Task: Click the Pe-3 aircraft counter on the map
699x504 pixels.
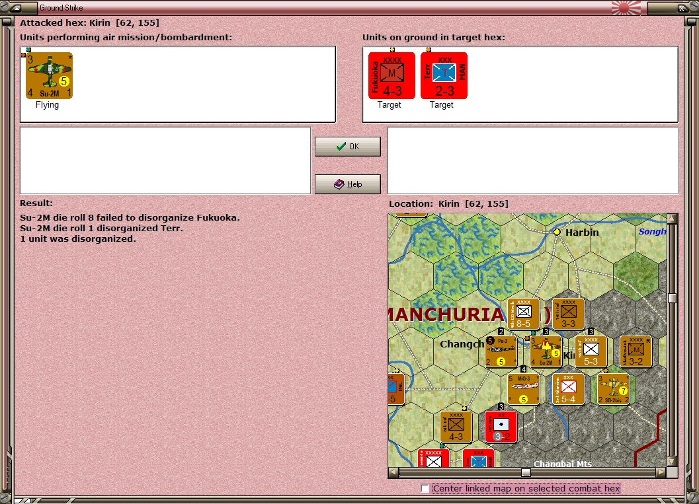Action: click(501, 351)
